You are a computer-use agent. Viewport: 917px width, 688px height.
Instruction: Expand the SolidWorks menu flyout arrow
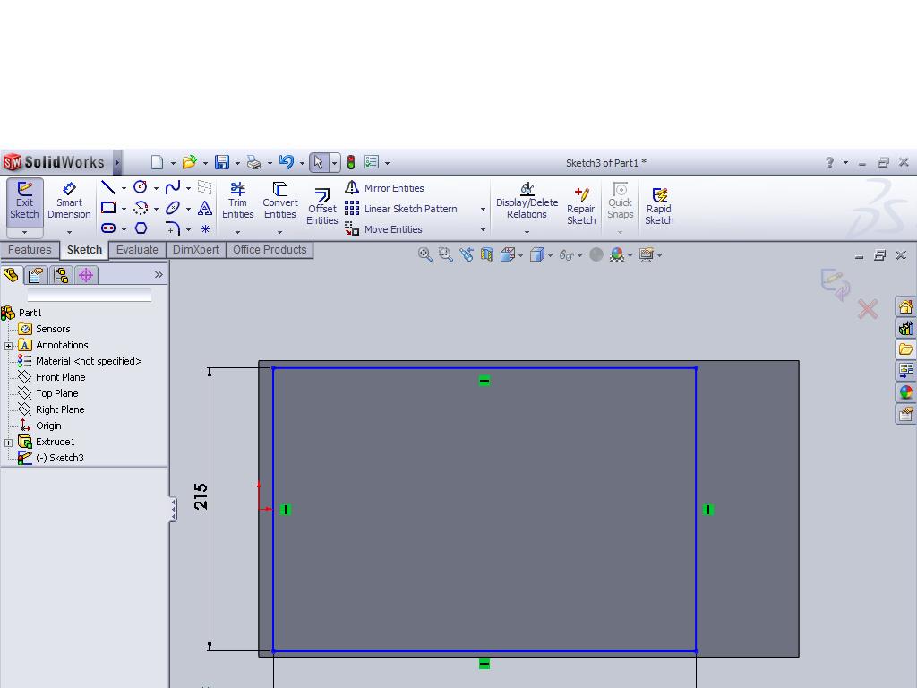[x=117, y=162]
